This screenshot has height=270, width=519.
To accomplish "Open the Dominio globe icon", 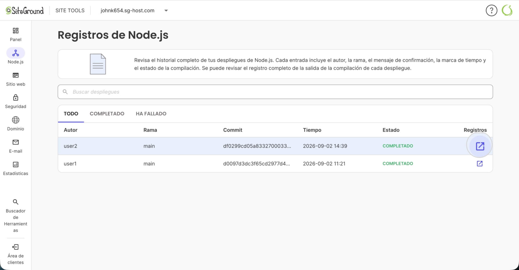I will coord(15,120).
